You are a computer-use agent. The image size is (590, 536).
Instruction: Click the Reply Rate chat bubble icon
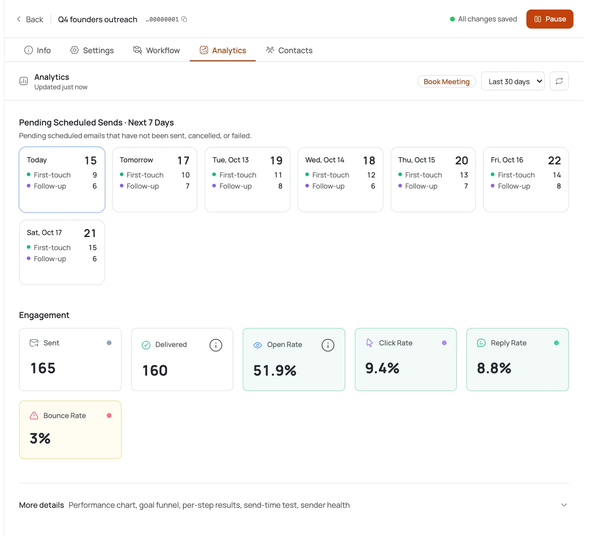pos(481,343)
